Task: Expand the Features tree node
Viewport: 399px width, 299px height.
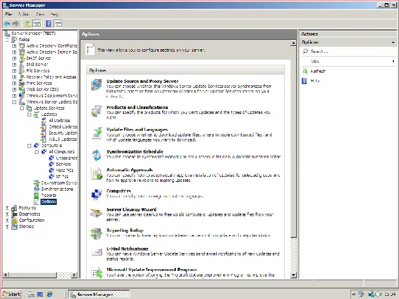Action: point(7,207)
